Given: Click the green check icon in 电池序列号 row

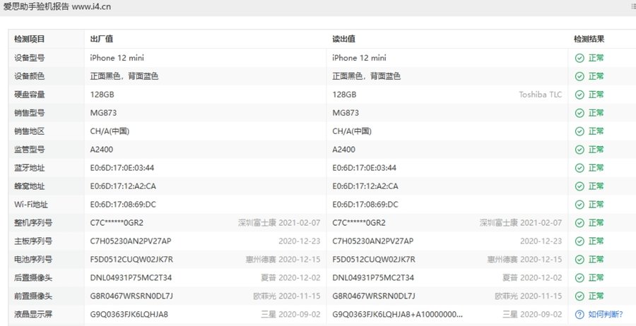Looking at the screenshot, I should click(x=579, y=259).
